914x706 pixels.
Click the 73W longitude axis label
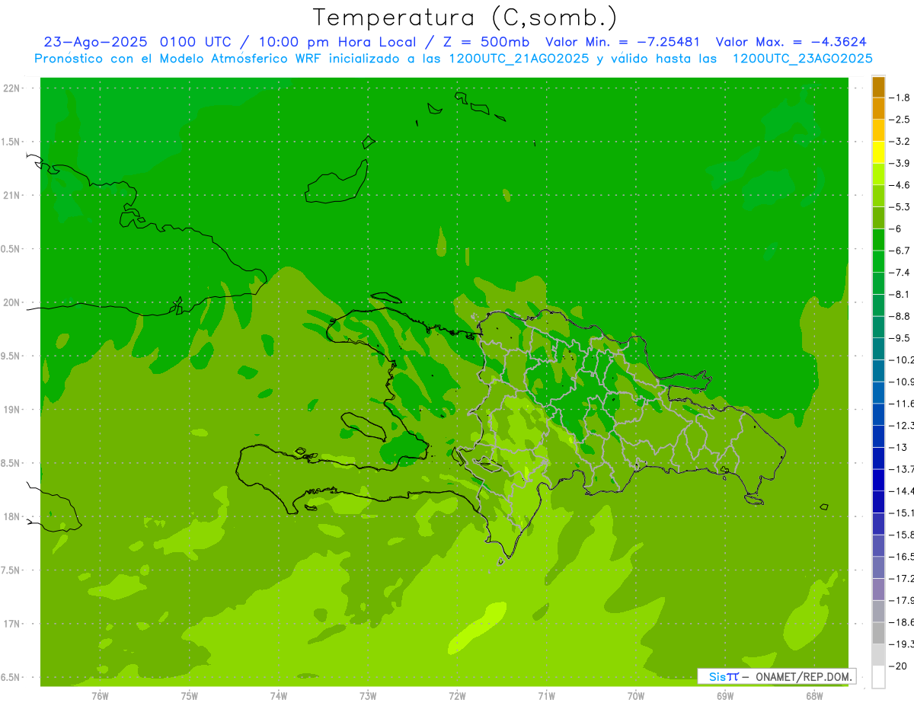tap(368, 695)
